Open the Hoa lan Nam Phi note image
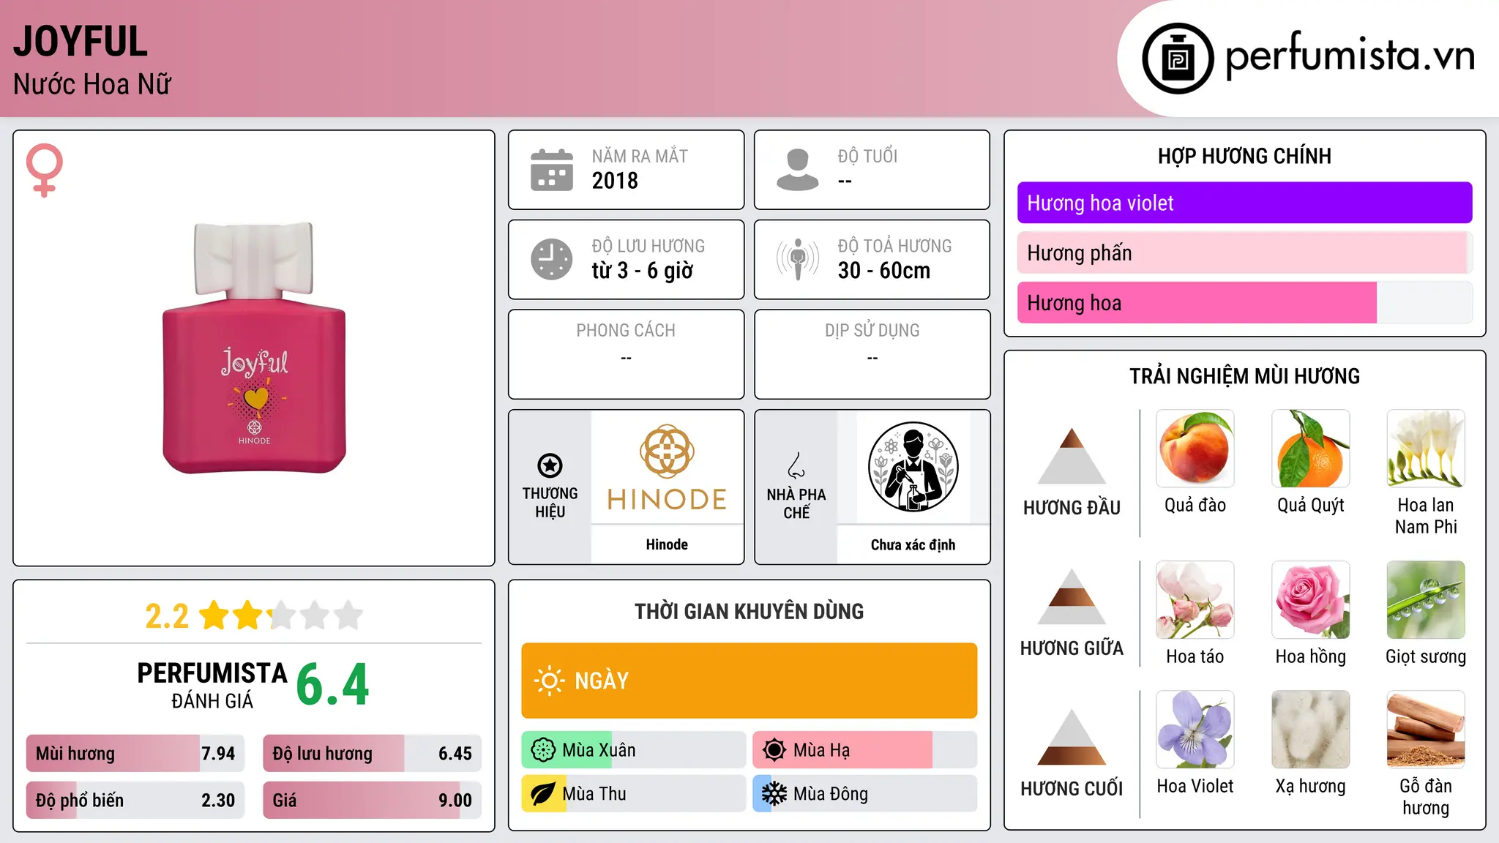The image size is (1499, 843). coord(1426,449)
